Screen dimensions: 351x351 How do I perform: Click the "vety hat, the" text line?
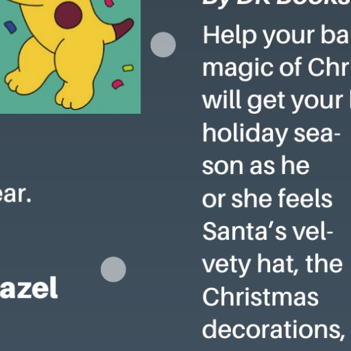click(x=273, y=265)
